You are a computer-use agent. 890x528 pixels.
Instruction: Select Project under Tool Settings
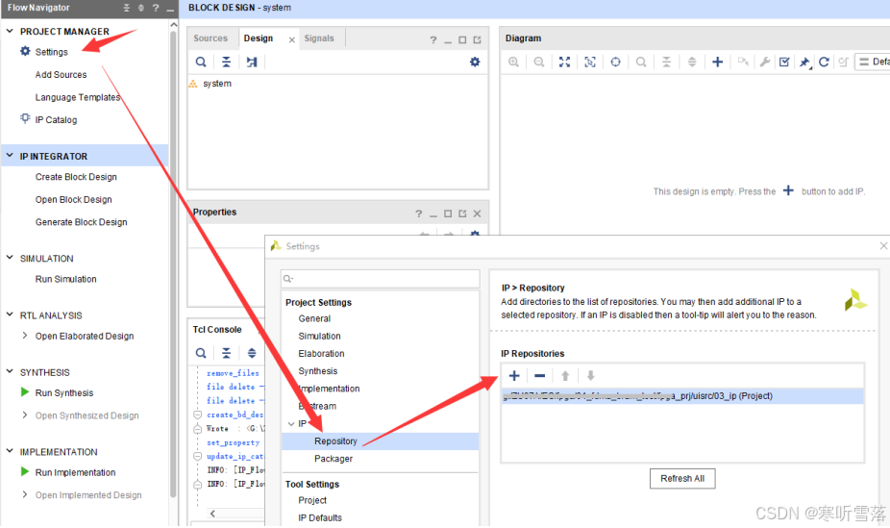[312, 500]
